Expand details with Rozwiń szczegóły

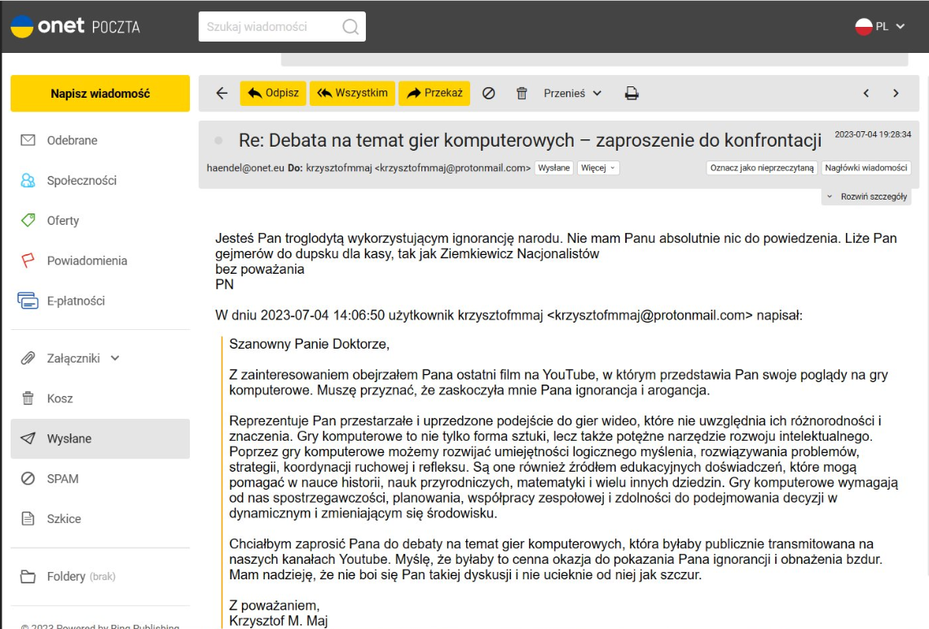[x=867, y=197]
